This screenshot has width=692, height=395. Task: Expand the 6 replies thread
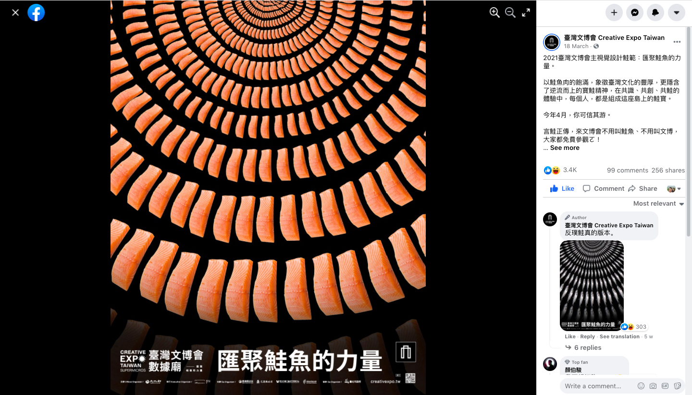[x=583, y=347]
